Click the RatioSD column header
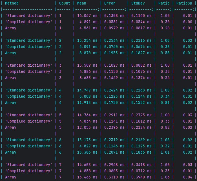Image resolution: width=197 pixels, height=181 pixels. pyautogui.click(x=184, y=3)
